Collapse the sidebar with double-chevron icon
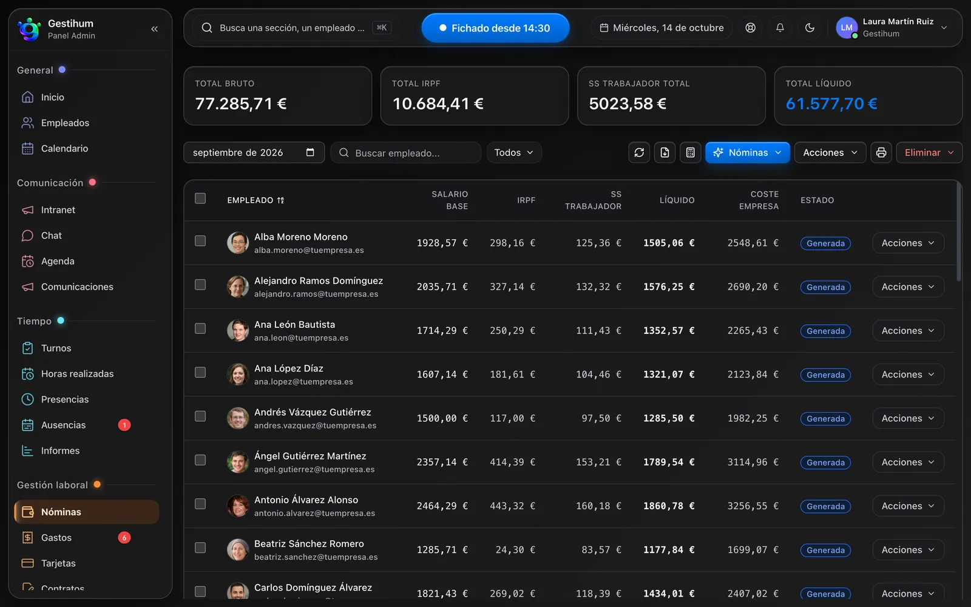The height and width of the screenshot is (607, 971). [x=154, y=29]
